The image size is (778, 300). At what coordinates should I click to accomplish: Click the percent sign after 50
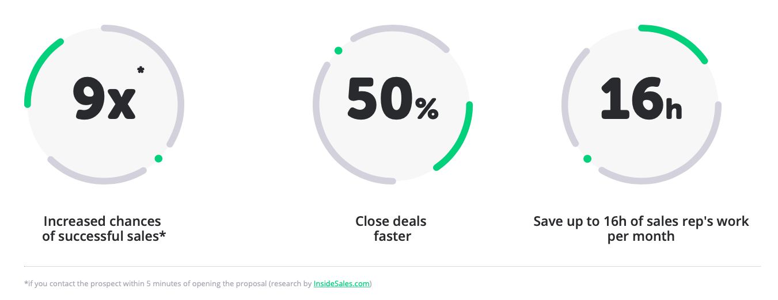[427, 109]
